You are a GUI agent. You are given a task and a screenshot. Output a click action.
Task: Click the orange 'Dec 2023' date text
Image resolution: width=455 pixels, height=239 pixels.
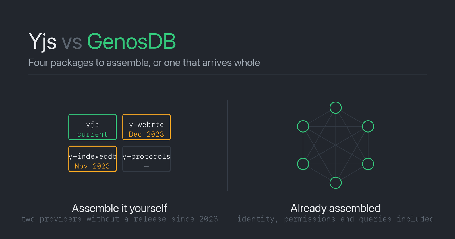146,134
